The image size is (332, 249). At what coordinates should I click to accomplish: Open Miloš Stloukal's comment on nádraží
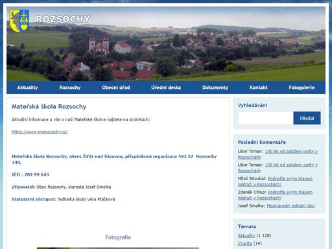pyautogui.click(x=275, y=182)
